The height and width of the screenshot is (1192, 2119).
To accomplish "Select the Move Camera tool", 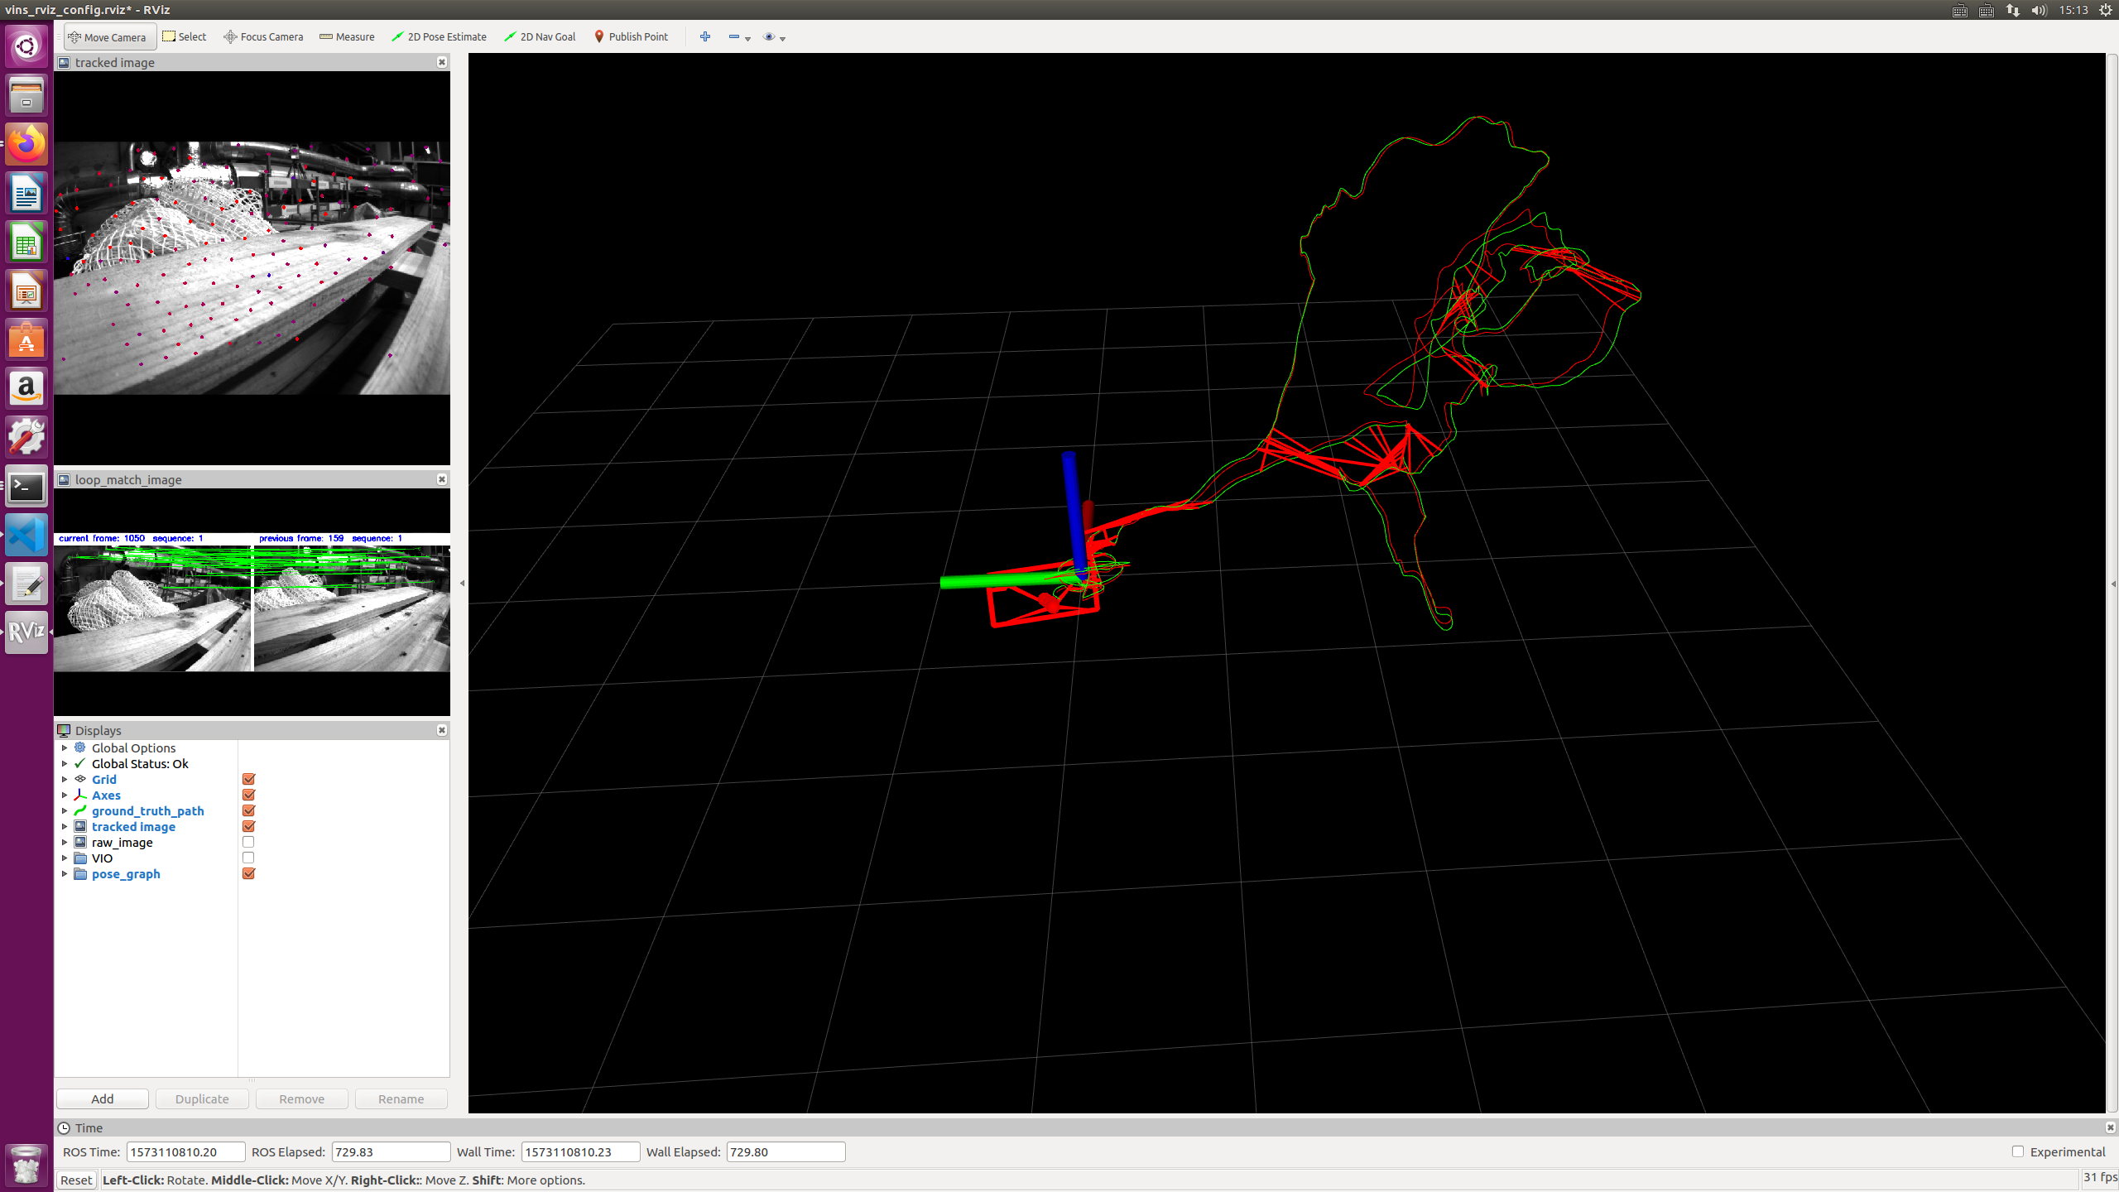I will (108, 37).
